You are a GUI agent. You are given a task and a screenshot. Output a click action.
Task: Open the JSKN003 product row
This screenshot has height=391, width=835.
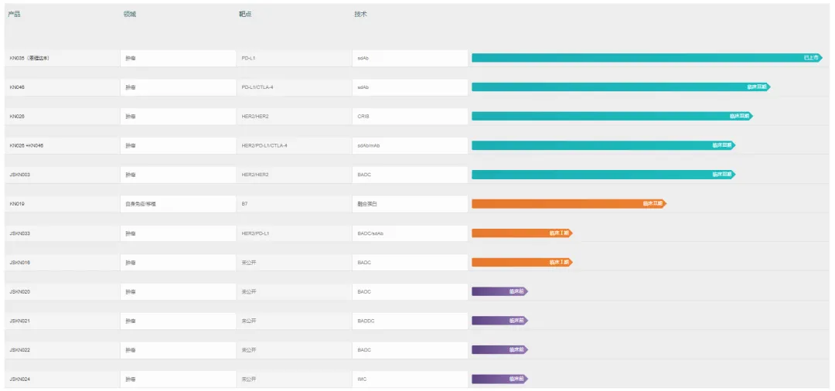tap(20, 175)
